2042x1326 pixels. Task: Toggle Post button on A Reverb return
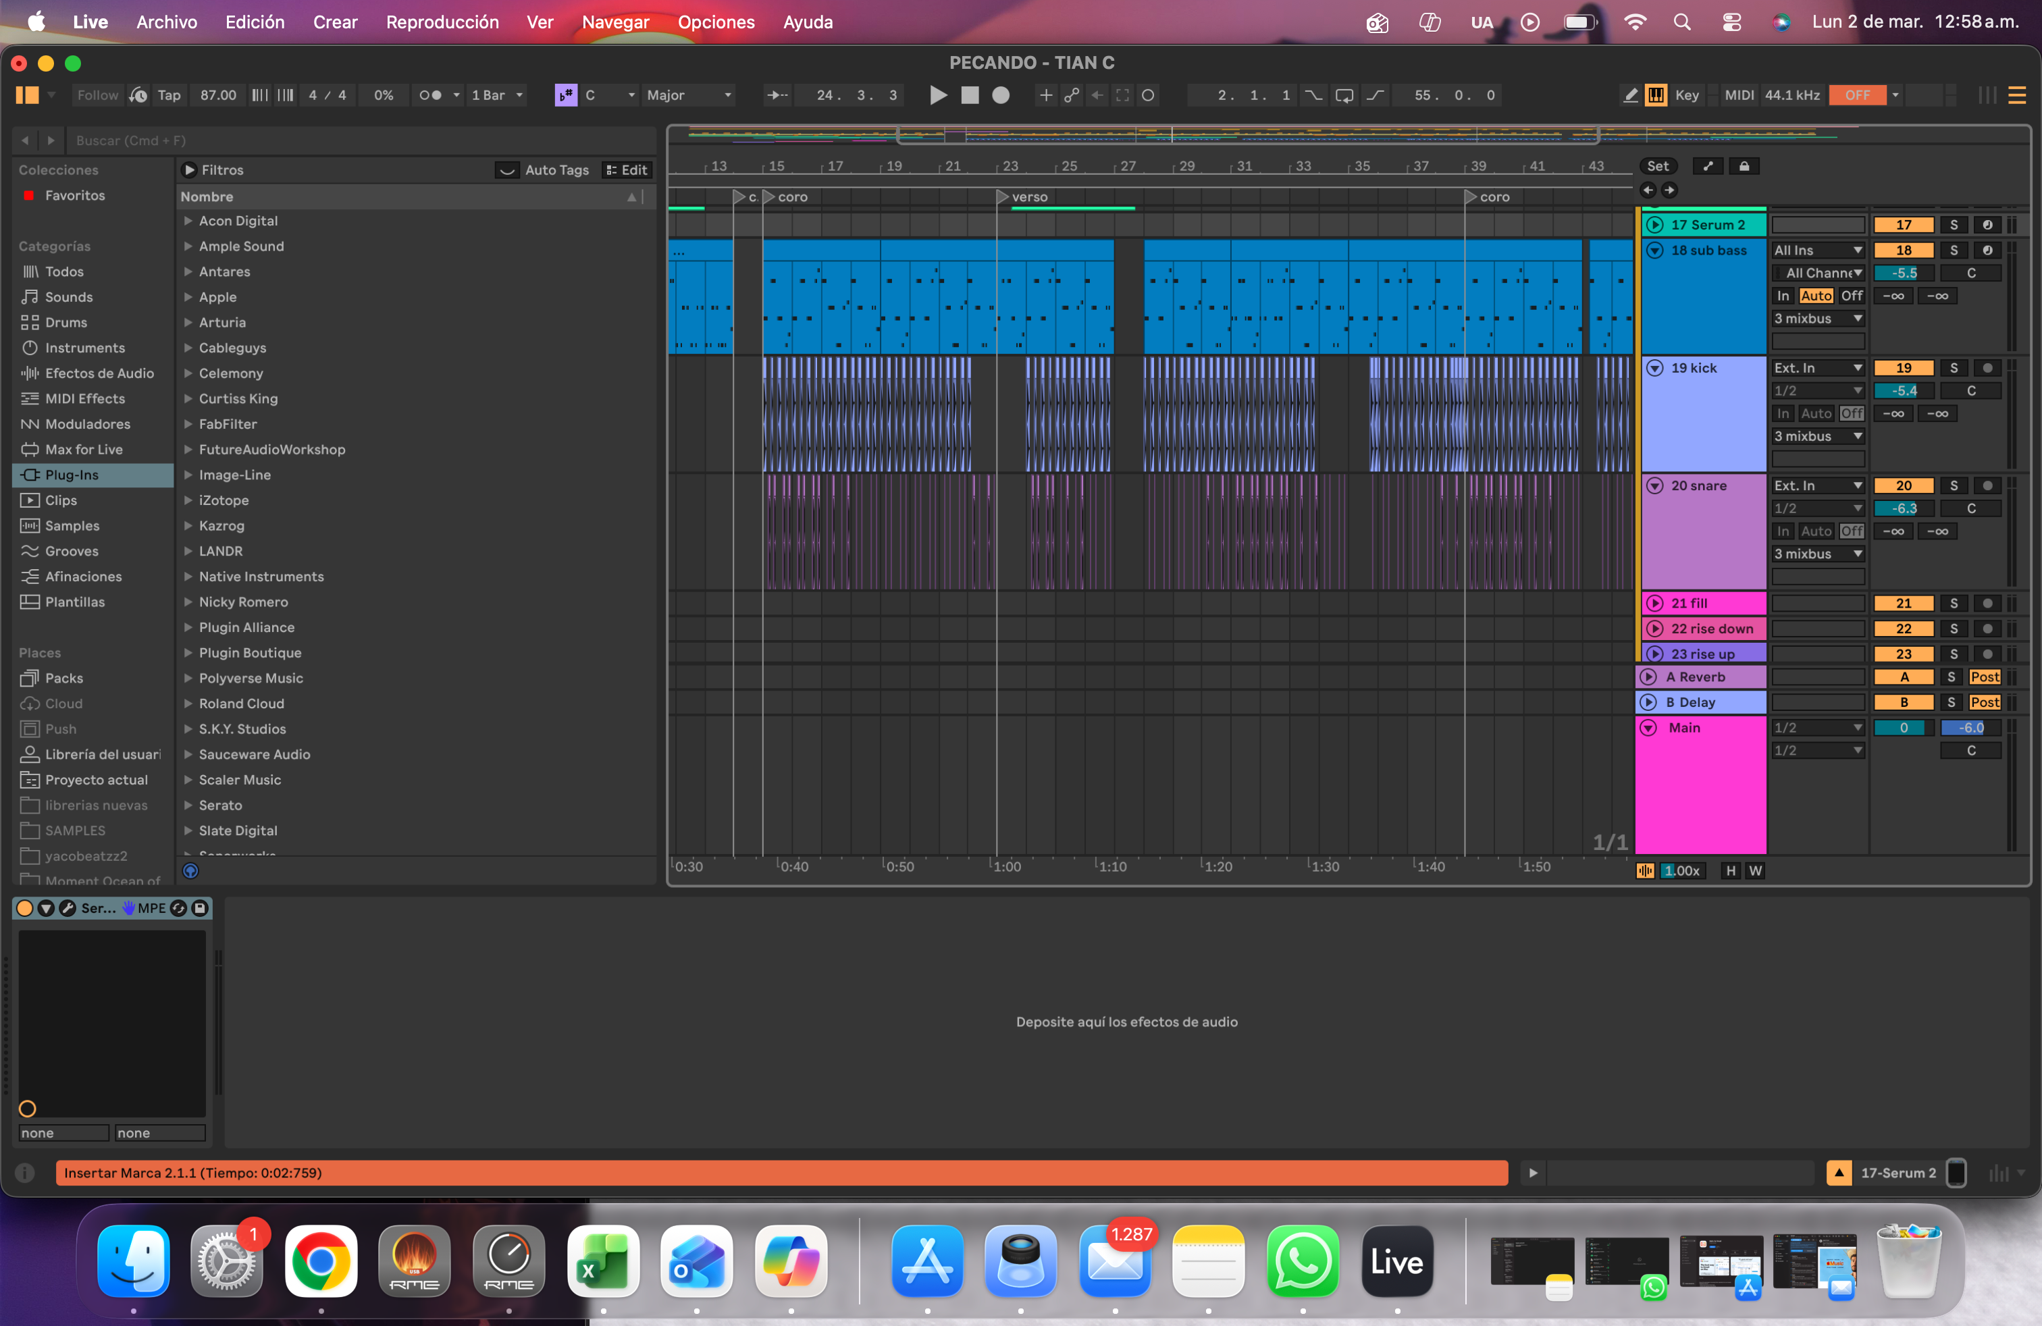coord(1984,677)
